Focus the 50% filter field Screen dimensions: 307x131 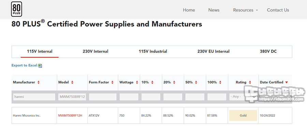coord(195,97)
